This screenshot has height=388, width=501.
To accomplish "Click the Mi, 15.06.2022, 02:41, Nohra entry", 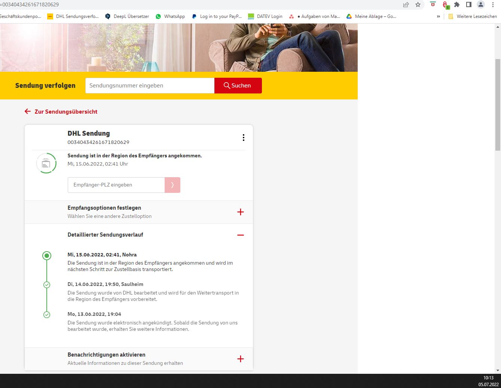I will point(102,255).
